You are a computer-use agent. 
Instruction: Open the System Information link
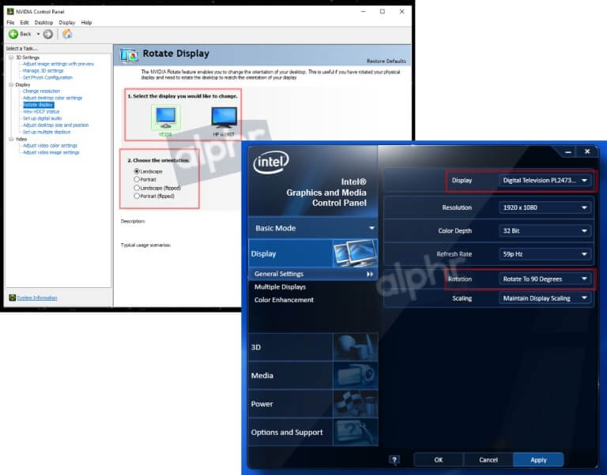click(37, 297)
